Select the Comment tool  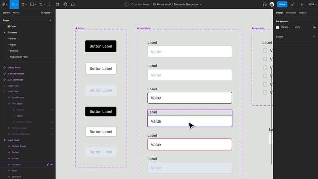pyautogui.click(x=73, y=4)
